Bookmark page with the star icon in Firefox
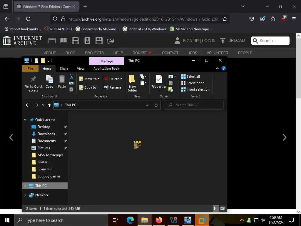 coord(225,19)
